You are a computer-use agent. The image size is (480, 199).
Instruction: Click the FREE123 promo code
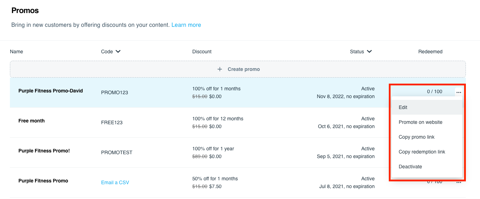tap(112, 122)
